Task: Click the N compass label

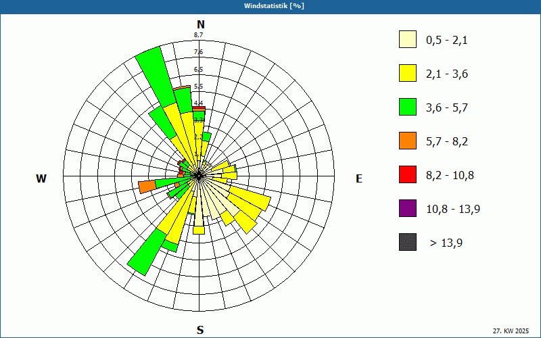Action: coord(201,24)
